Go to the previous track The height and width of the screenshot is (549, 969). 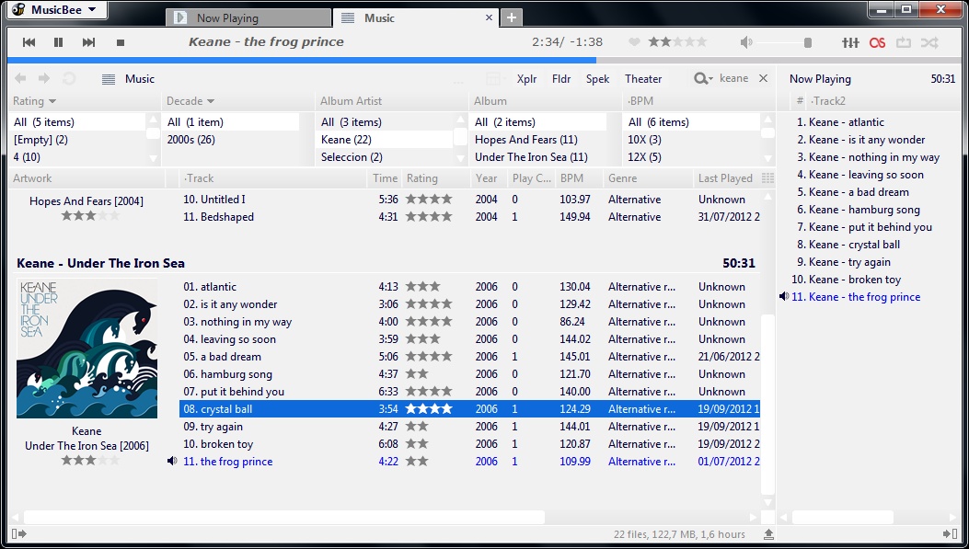(x=29, y=42)
